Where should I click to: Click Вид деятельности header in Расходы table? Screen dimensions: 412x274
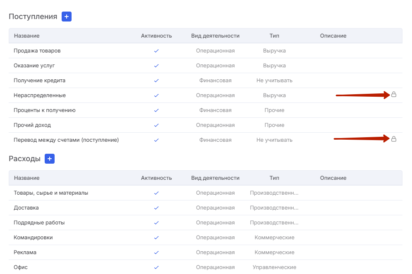point(215,178)
